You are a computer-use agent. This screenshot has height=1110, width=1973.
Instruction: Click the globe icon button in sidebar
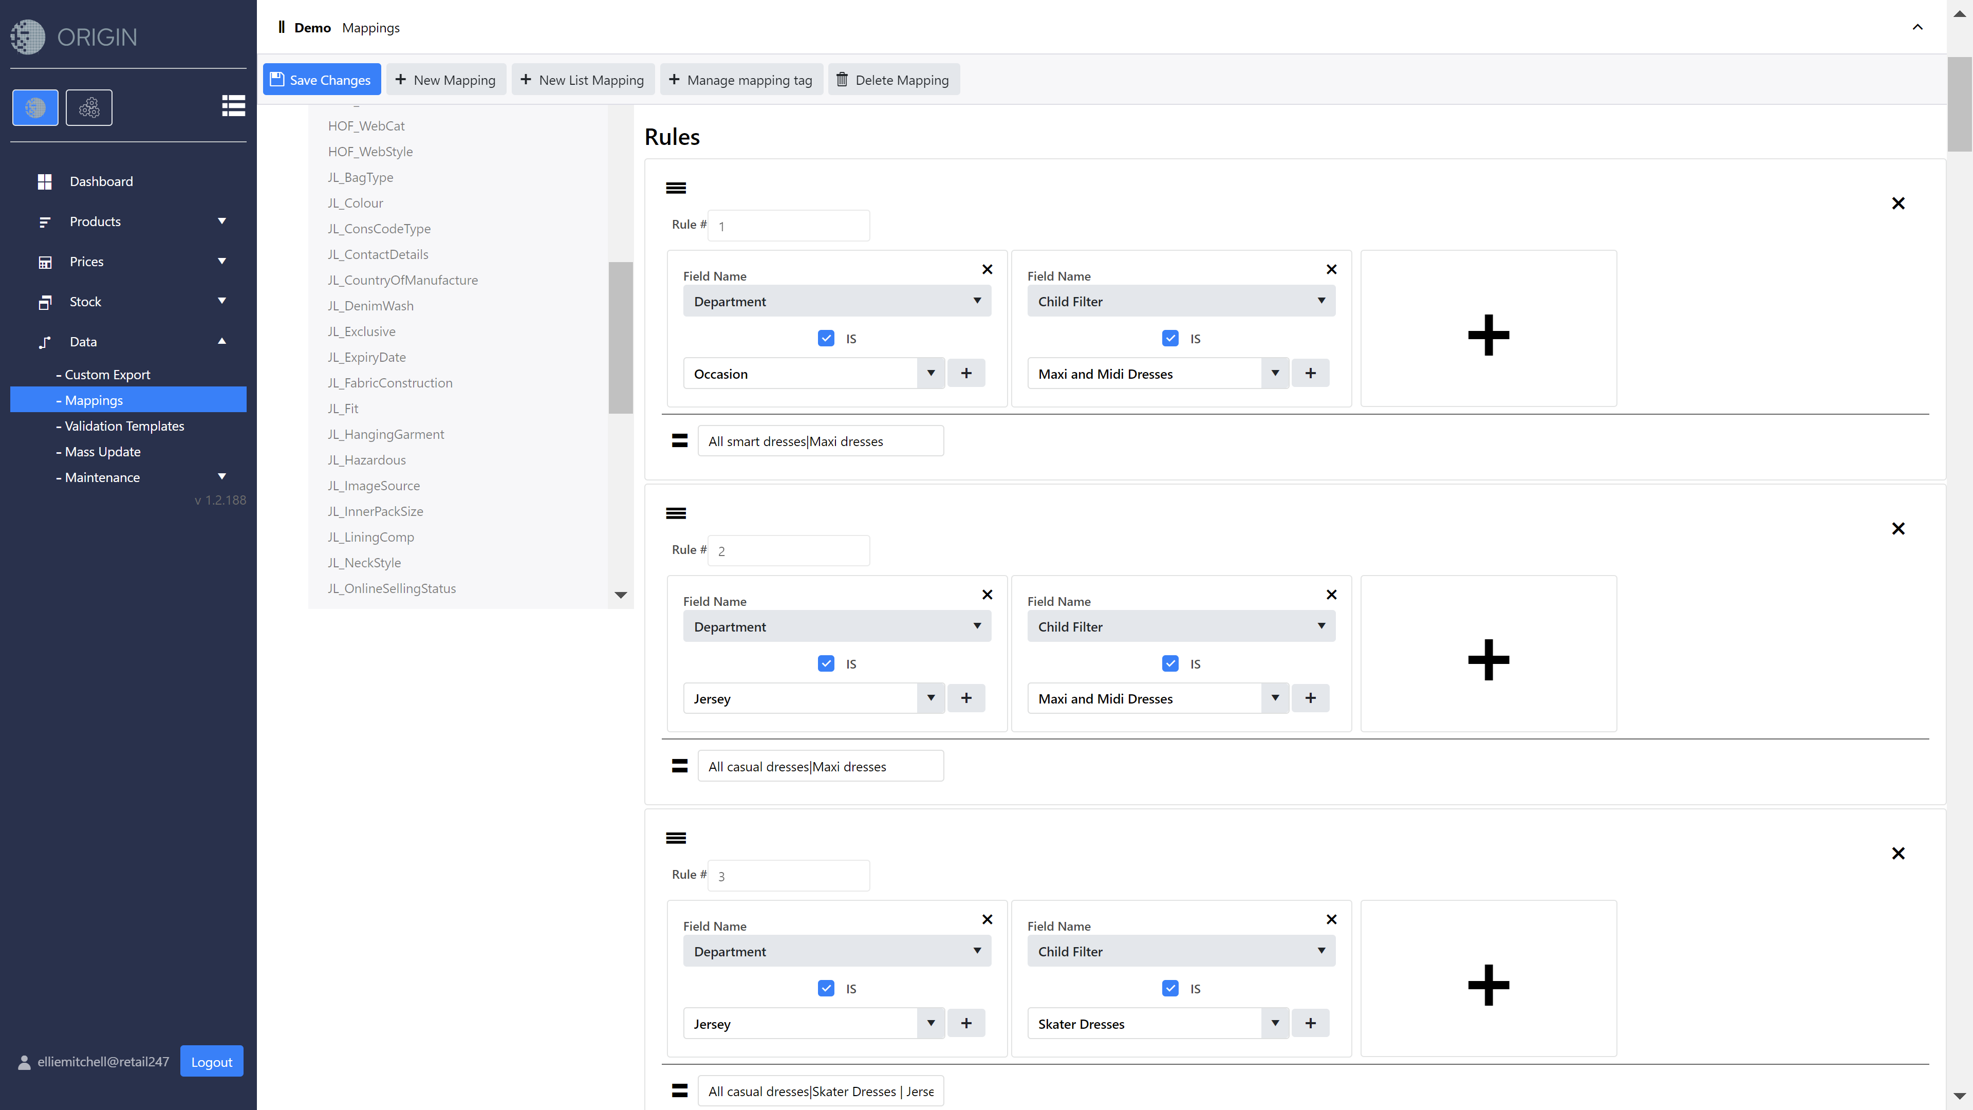(x=35, y=107)
